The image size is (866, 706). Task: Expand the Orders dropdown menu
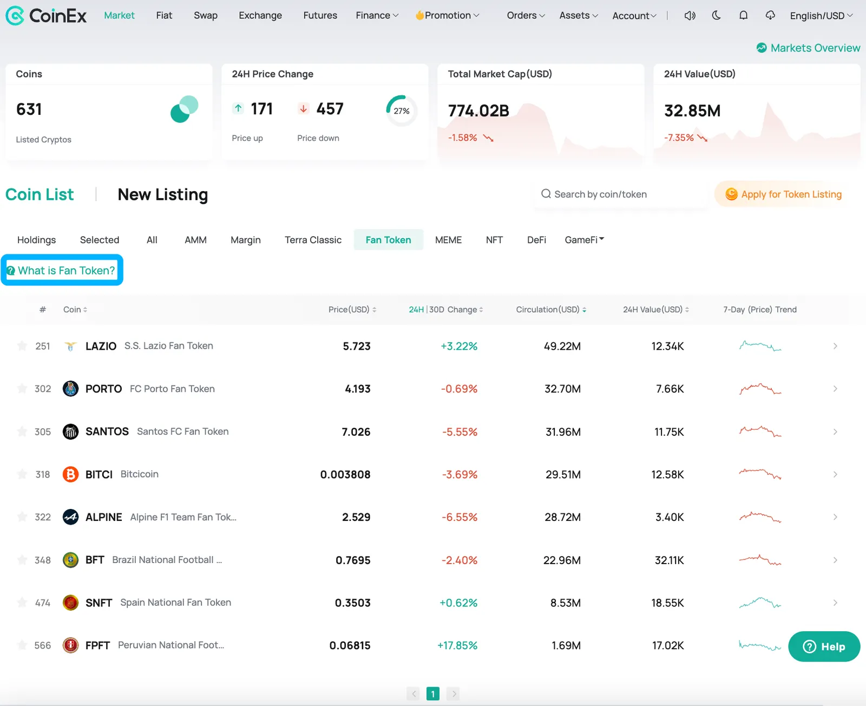pyautogui.click(x=526, y=16)
